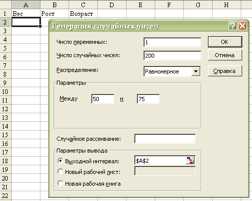252x201 pixels.
Task: Select the Новый рабочий лист radio button
Action: 60,171
